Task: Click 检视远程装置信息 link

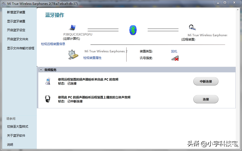Action: click(53, 44)
